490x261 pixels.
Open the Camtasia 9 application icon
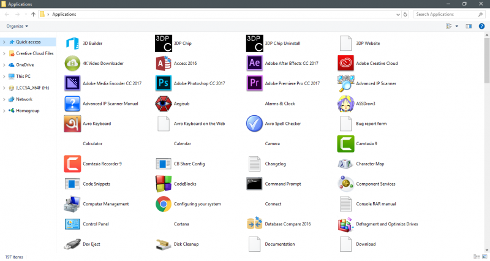click(346, 144)
